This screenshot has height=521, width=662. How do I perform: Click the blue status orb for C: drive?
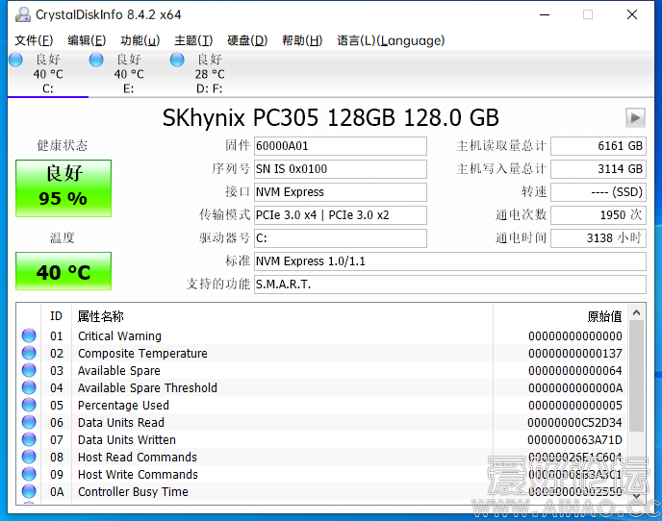pos(15,60)
